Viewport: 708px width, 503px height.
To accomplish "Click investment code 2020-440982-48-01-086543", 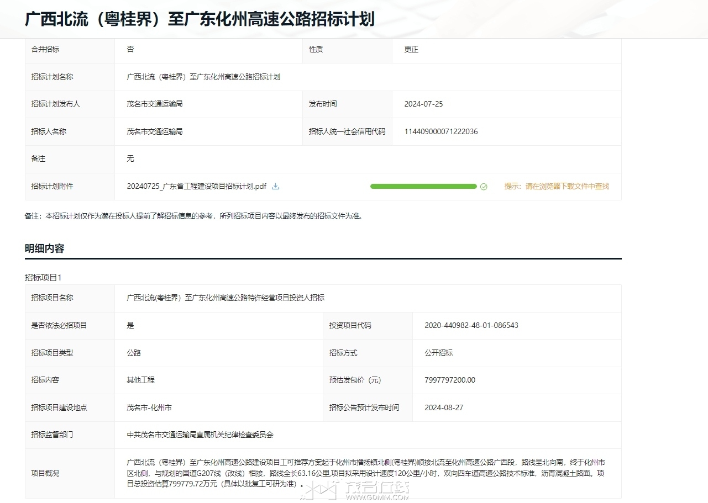I will (x=471, y=325).
